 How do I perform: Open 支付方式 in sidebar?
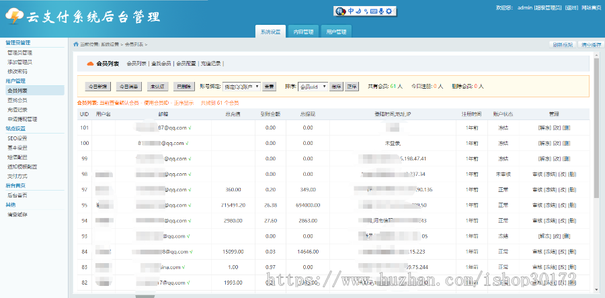point(17,177)
